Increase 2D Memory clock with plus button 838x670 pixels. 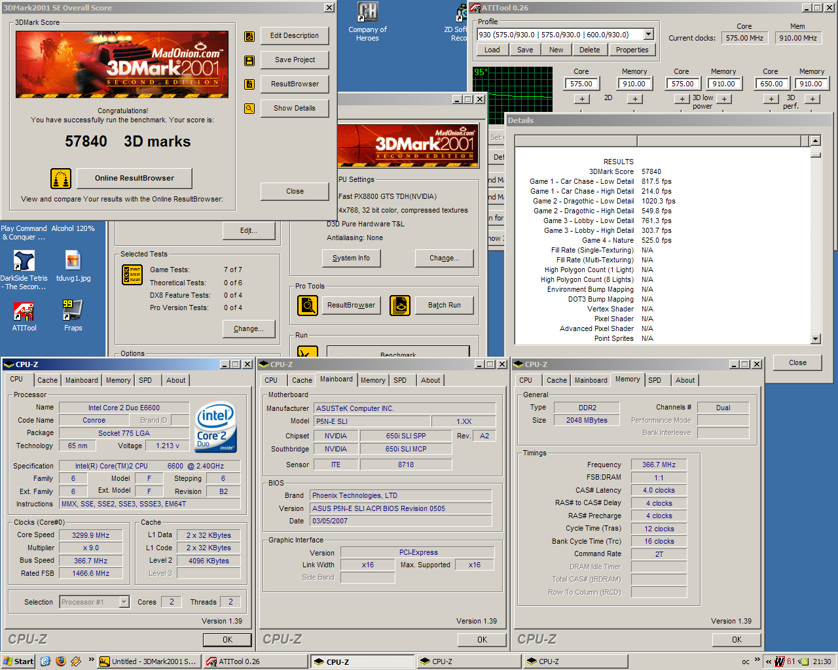pyautogui.click(x=634, y=99)
